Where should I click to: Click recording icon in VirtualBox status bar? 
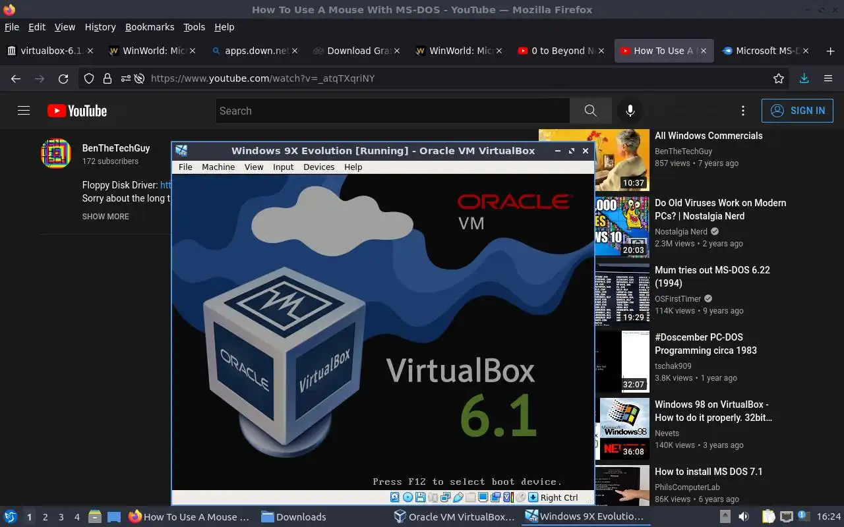[496, 497]
